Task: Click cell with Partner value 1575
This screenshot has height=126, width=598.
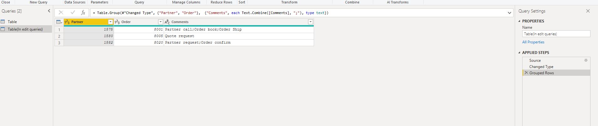Action: point(89,30)
